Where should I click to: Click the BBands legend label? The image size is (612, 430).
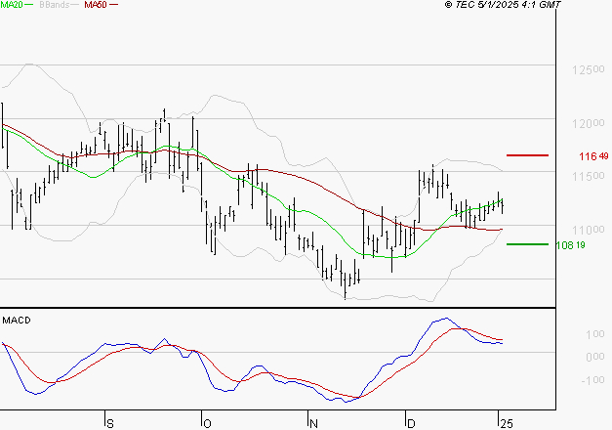point(55,5)
